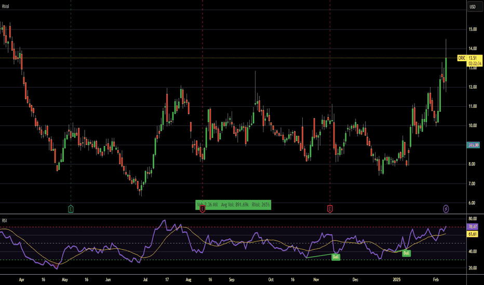484x285 pixels.
Task: Click the 02:22:34 bar countdown timer
Action: pyautogui.click(x=475, y=63)
